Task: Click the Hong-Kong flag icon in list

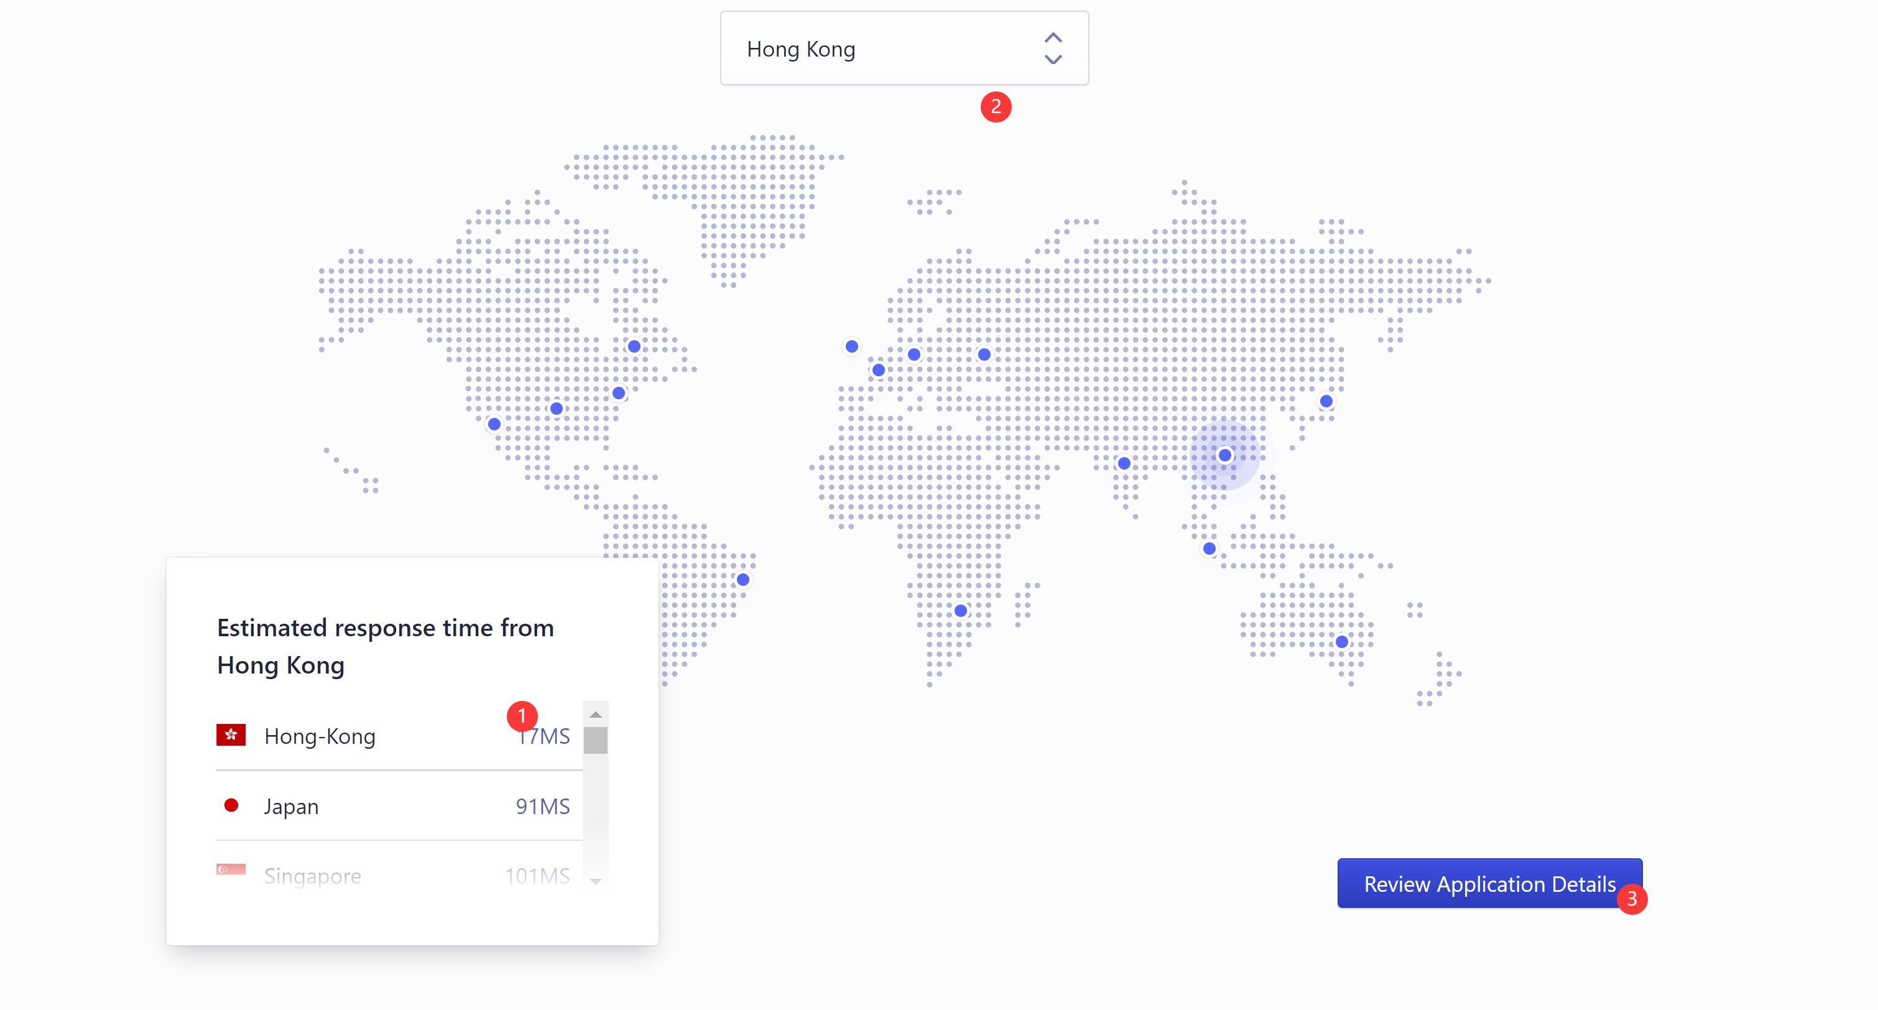Action: [231, 734]
